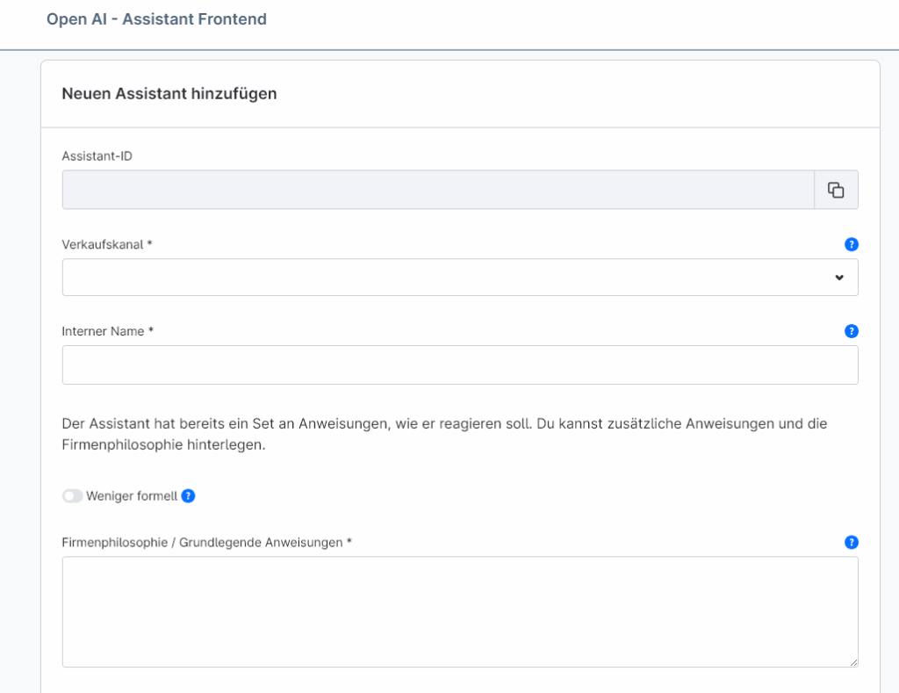Show help icon next to Weniger formell
Screen dimensions: 899x693
point(188,495)
